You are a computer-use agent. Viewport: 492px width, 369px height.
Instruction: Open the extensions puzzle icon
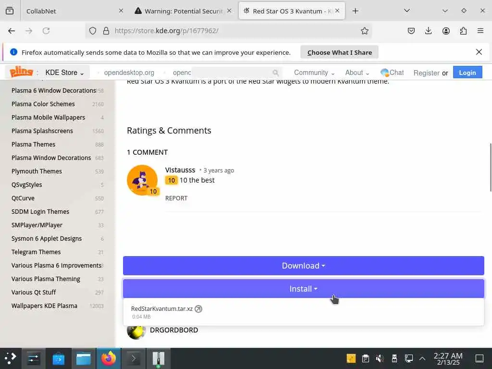click(x=463, y=31)
